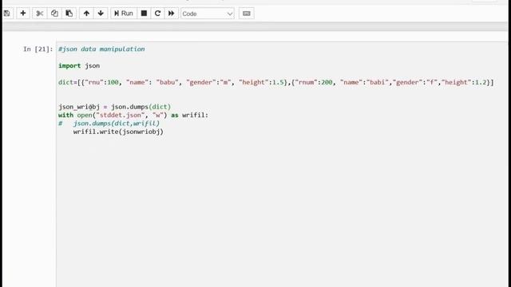
Task: Click the commented 'json.dumps(dict,wrifil)' line
Action: pyautogui.click(x=109, y=124)
